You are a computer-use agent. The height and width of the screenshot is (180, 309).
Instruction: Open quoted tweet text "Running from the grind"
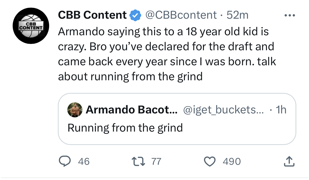coord(125,128)
